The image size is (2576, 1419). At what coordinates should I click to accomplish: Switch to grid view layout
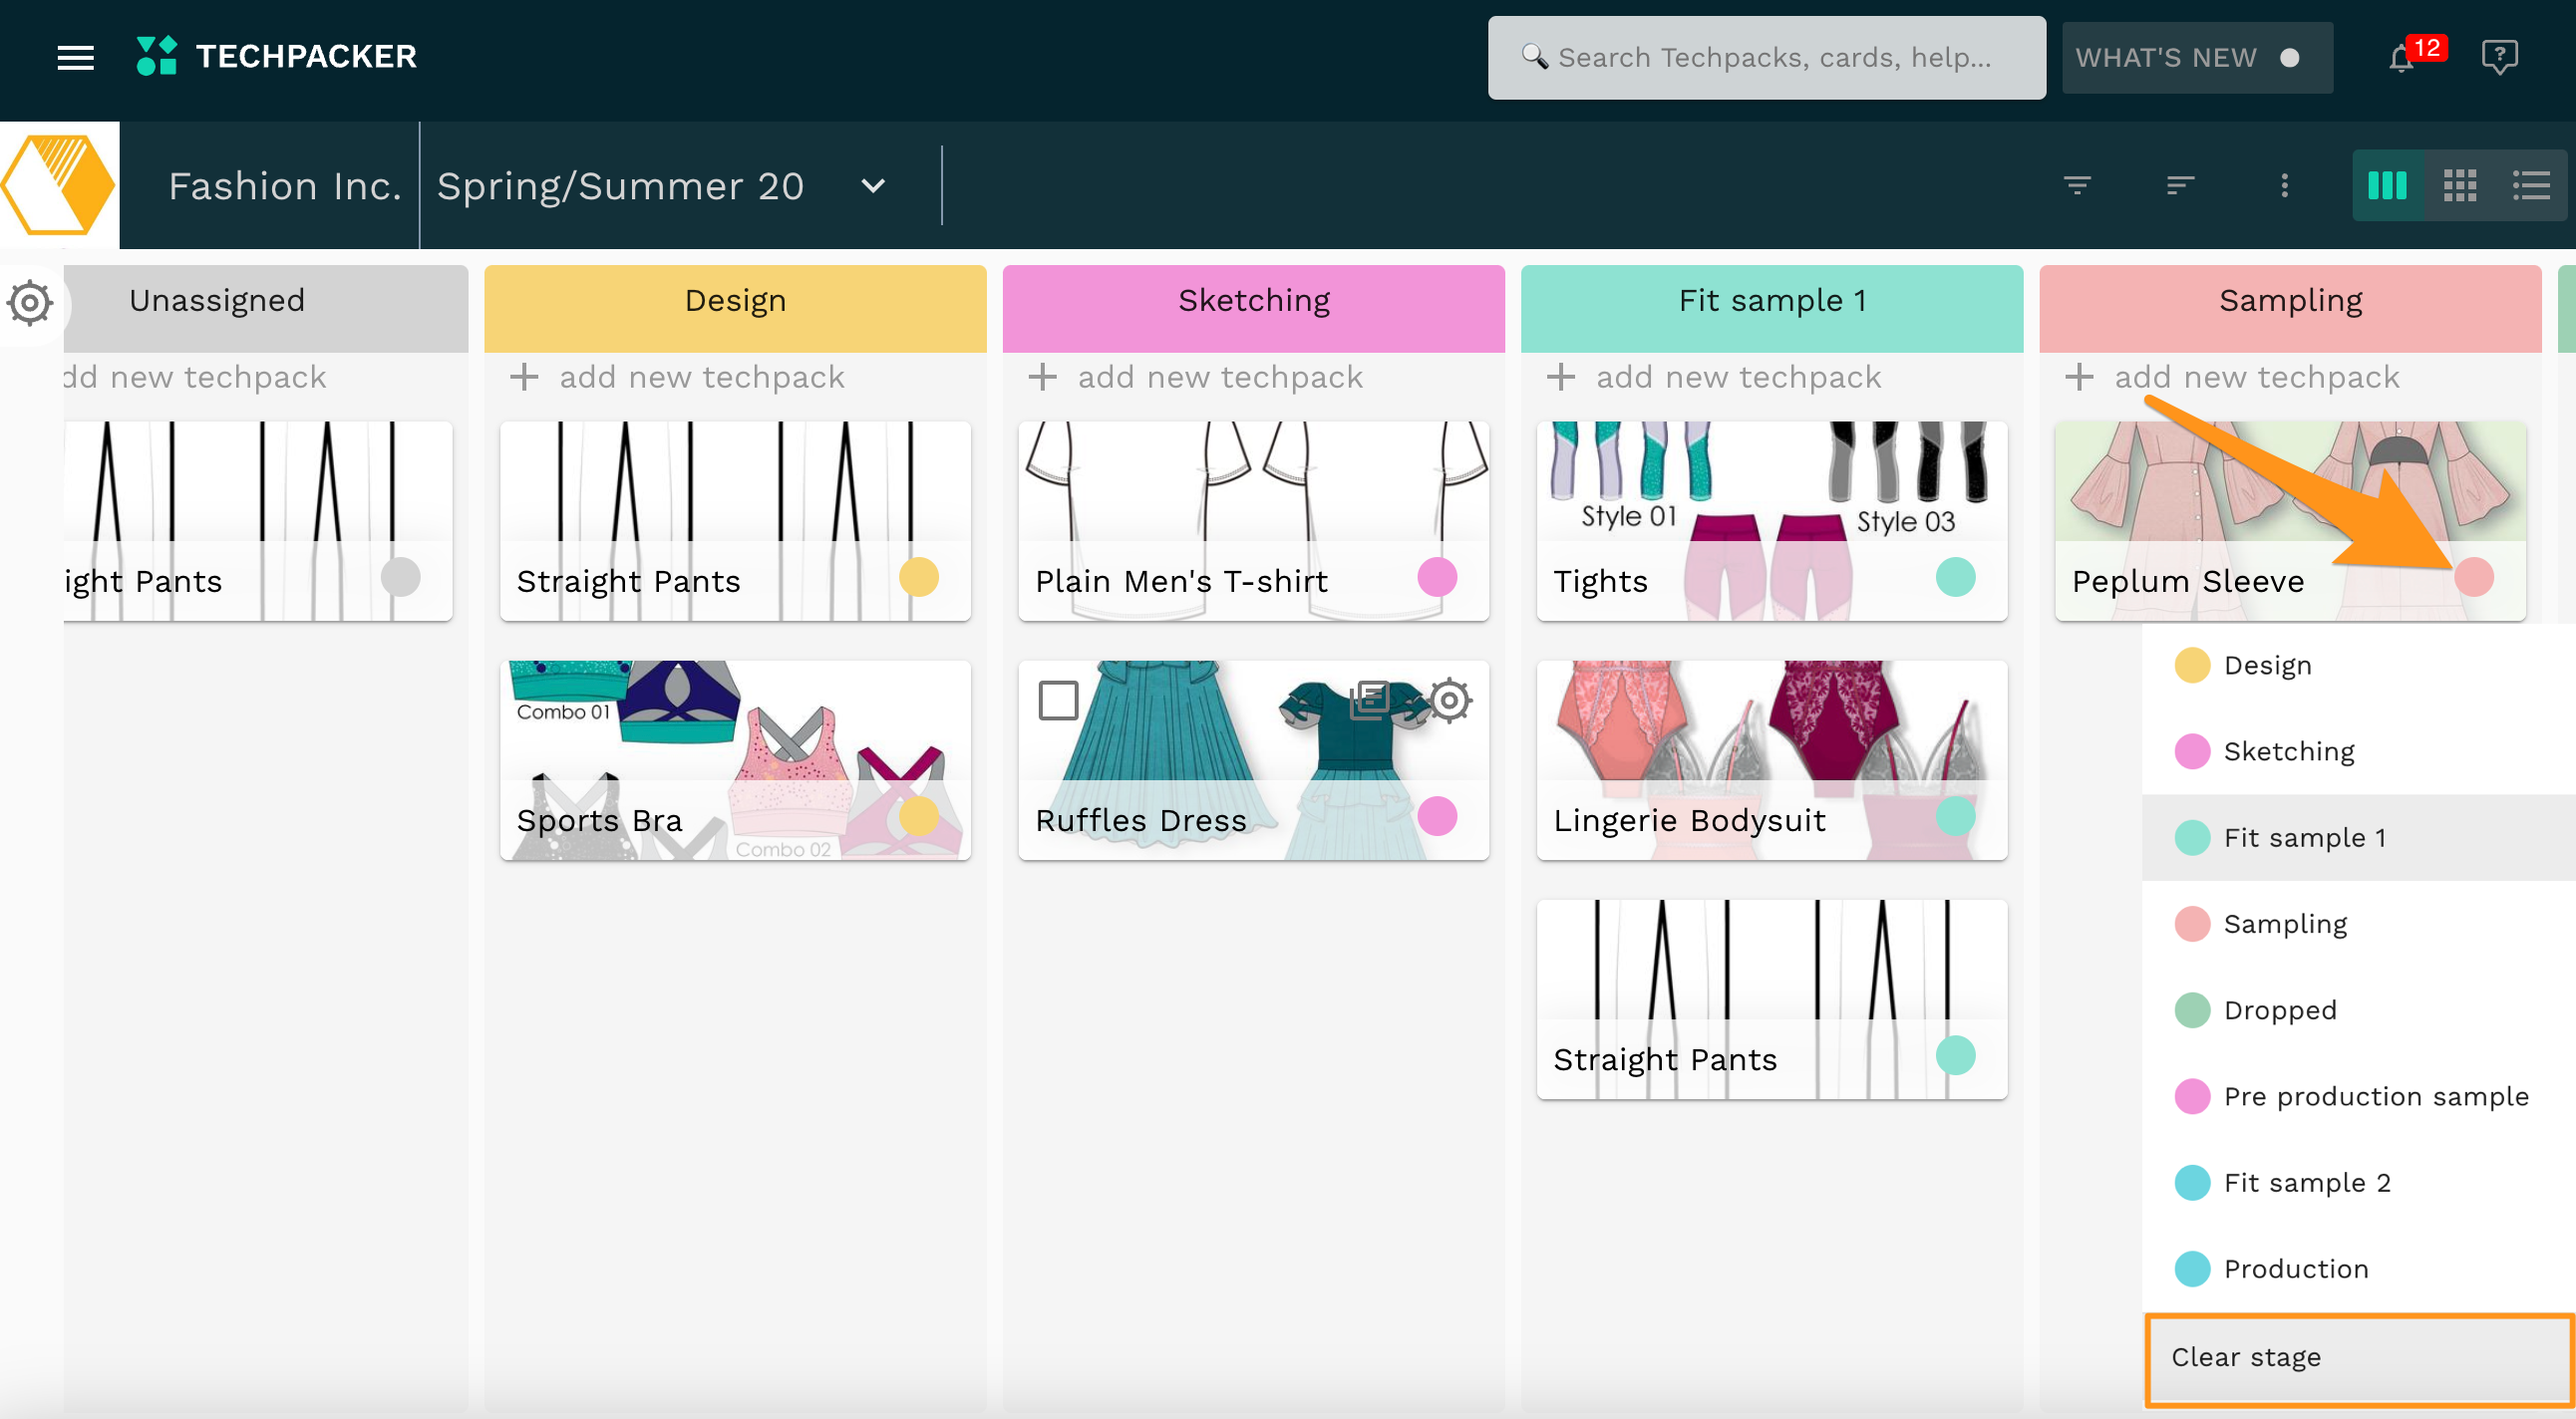pos(2459,185)
